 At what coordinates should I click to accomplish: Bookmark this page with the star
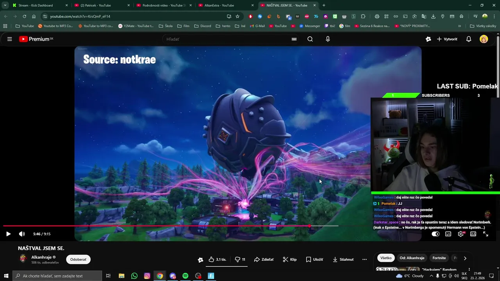[237, 16]
